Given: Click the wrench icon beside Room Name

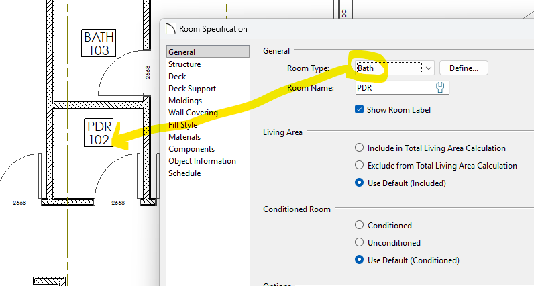Looking at the screenshot, I should (441, 87).
